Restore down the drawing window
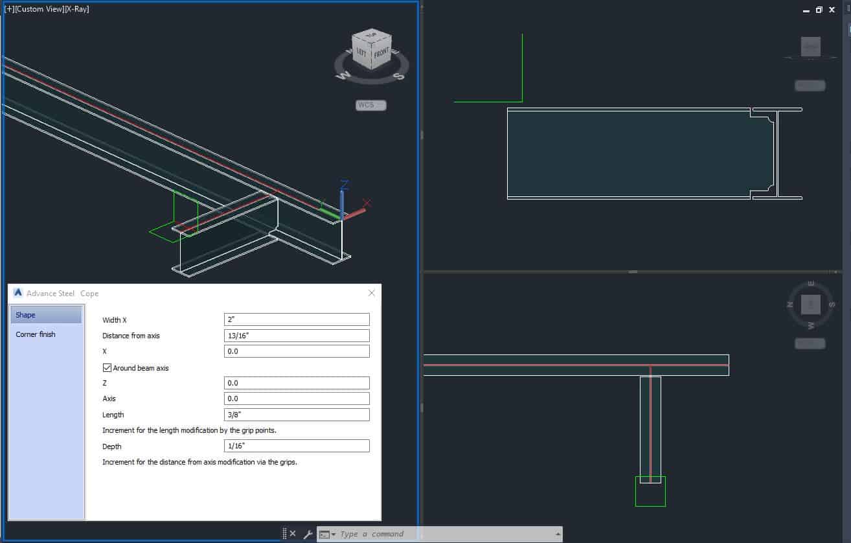The image size is (851, 543). [x=819, y=10]
